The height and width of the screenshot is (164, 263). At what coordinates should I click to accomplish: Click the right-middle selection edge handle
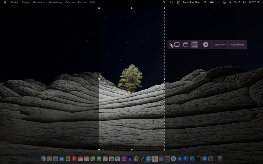[164, 79]
